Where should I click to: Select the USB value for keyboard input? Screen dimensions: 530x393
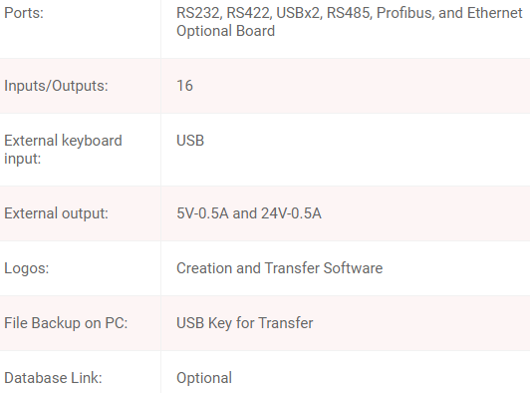point(190,141)
